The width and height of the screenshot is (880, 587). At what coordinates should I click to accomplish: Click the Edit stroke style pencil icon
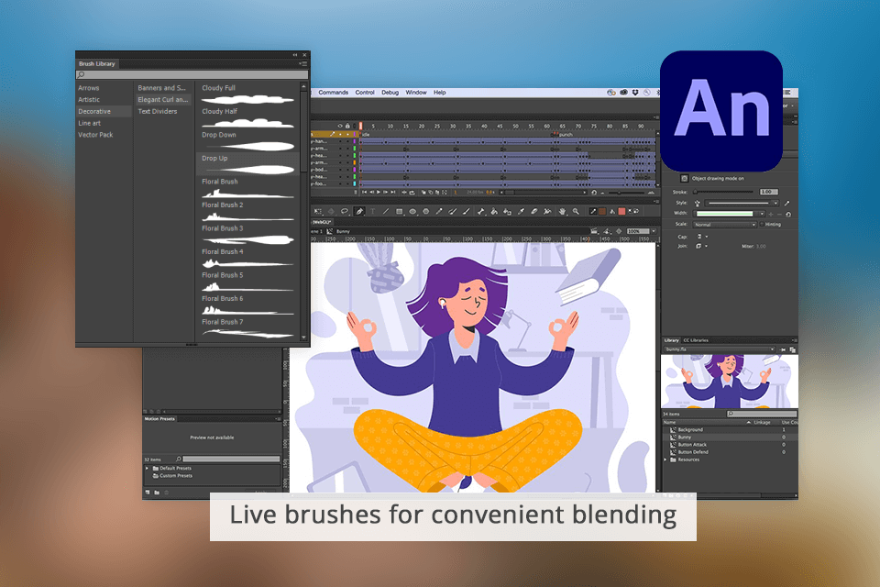coord(786,203)
